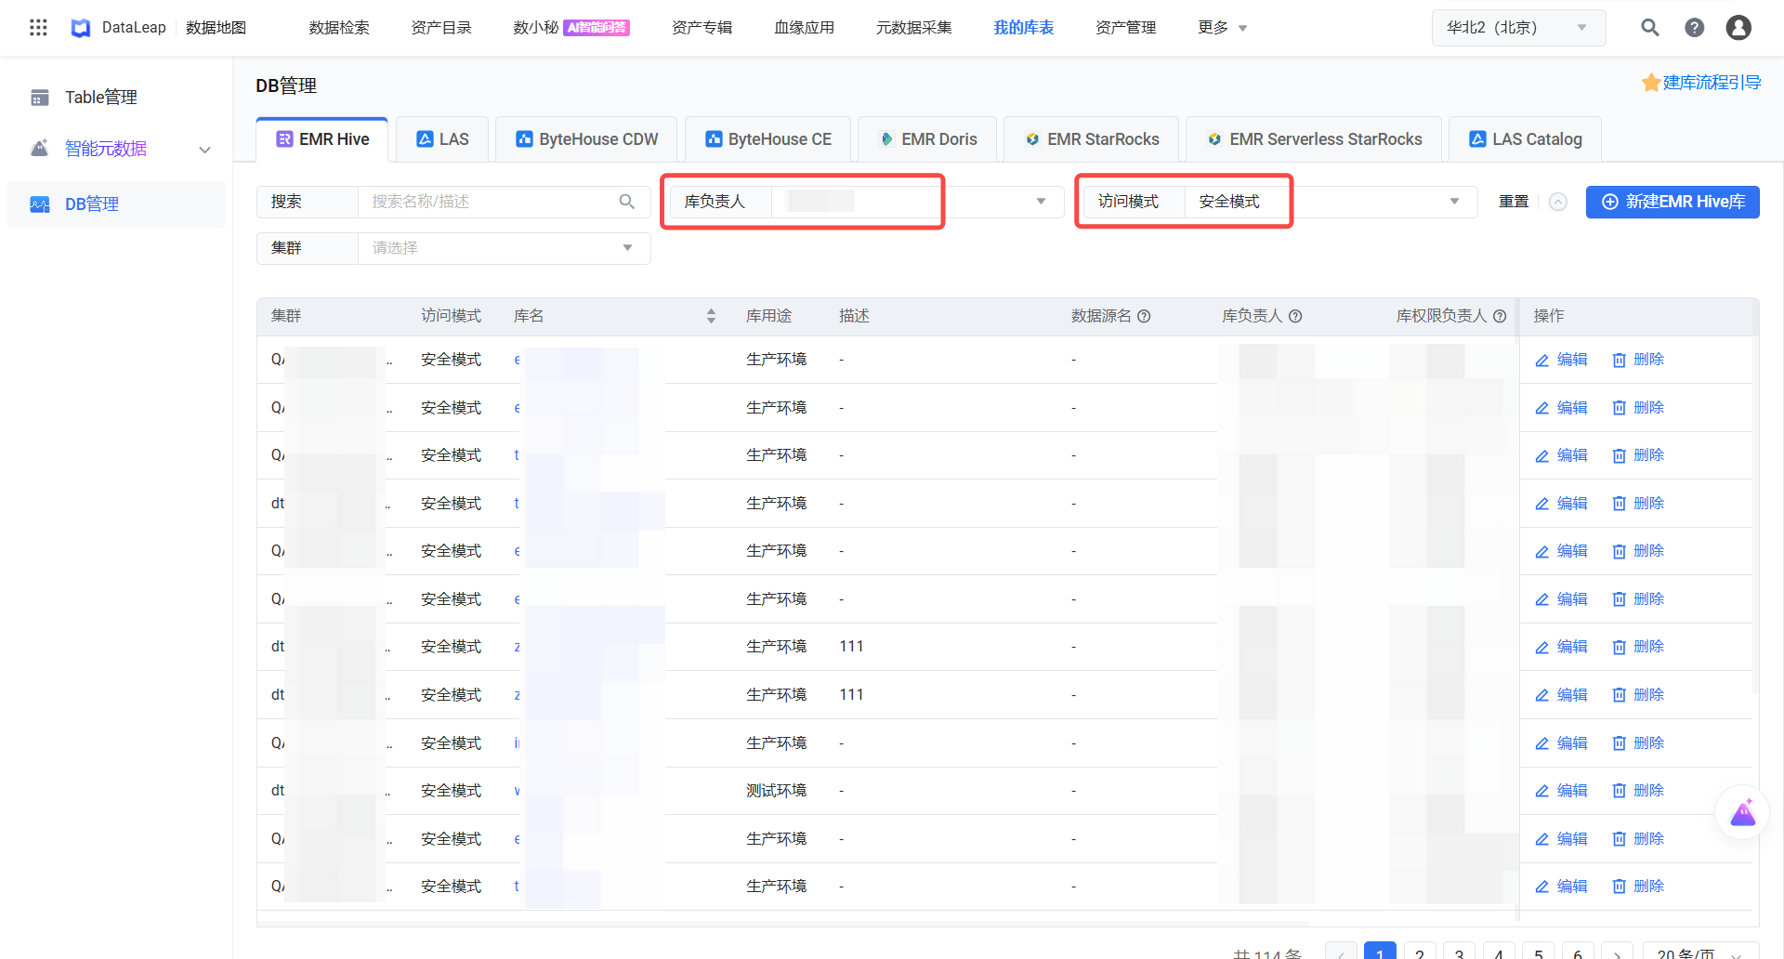Open the user avatar profile icon
This screenshot has width=1784, height=959.
1738,28
